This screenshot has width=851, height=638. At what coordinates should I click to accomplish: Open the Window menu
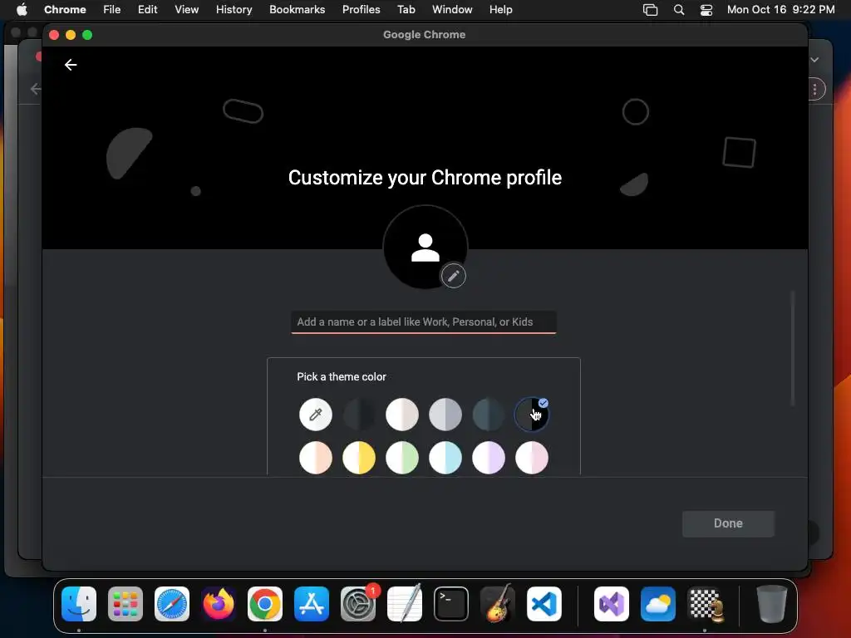pos(452,9)
